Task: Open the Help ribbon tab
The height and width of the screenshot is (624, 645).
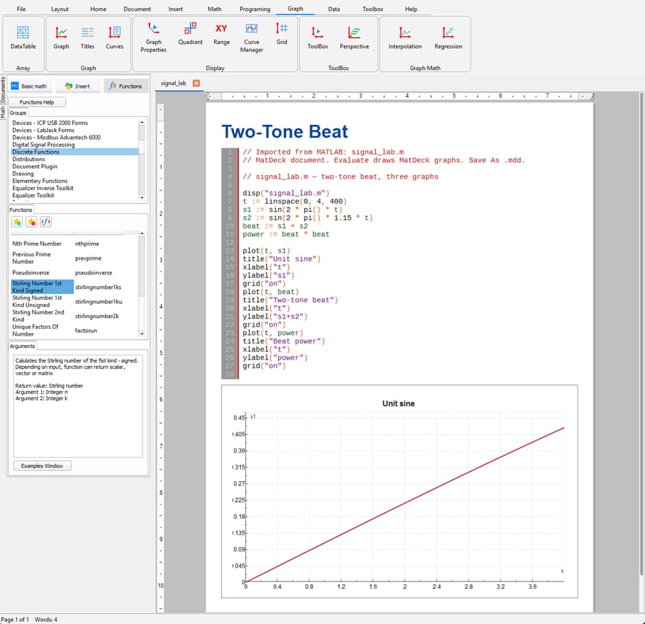Action: [411, 9]
